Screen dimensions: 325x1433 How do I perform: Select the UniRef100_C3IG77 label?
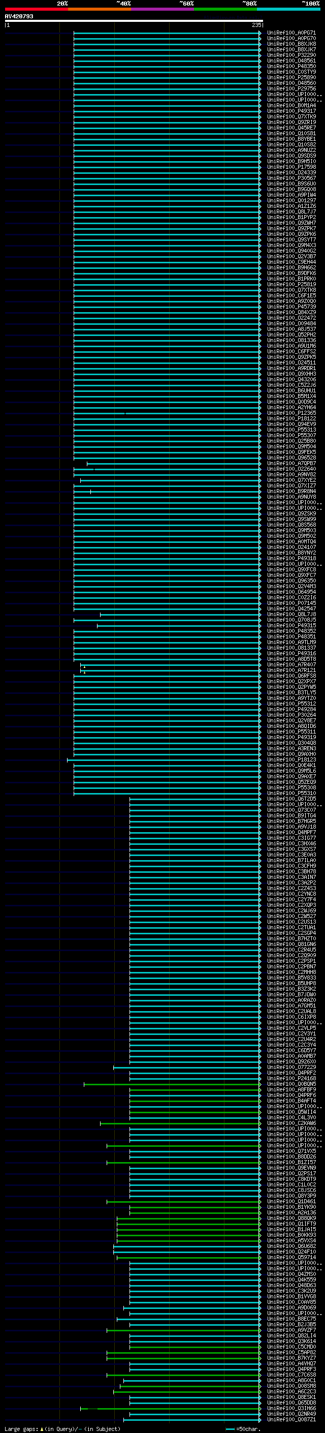click(291, 838)
